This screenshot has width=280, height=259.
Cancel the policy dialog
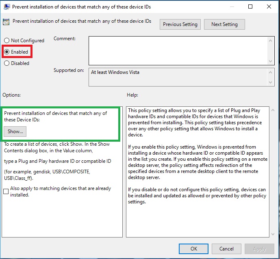[x=226, y=249]
